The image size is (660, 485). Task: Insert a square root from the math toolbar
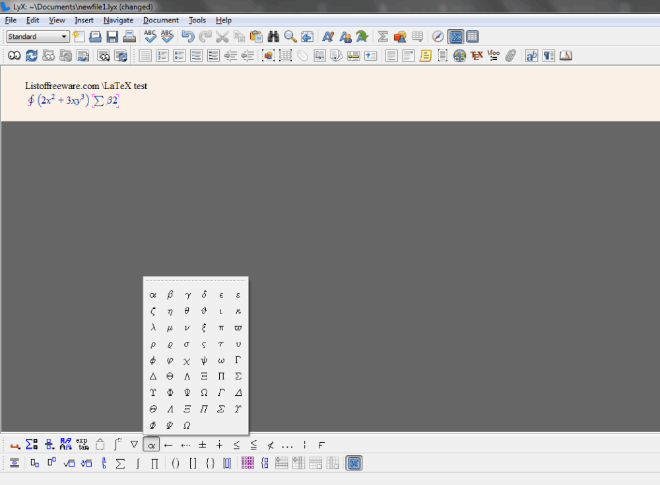point(69,463)
